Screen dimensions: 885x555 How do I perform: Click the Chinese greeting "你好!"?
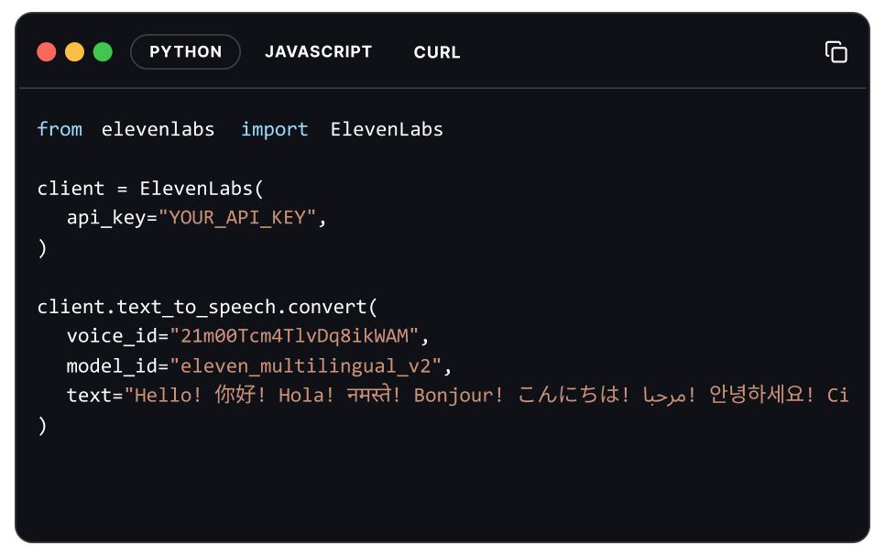click(240, 394)
